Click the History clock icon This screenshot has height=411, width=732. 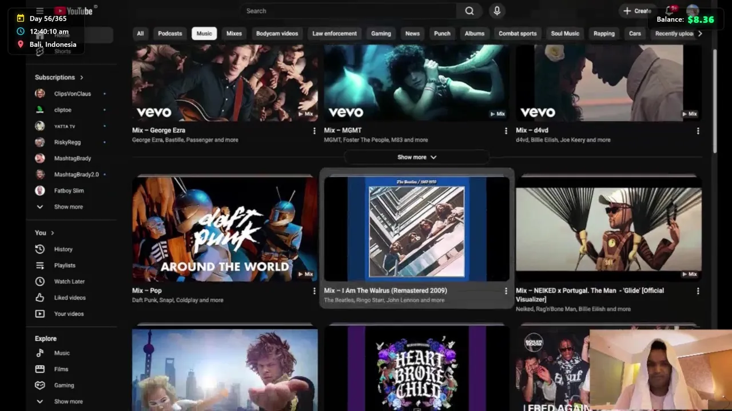(x=40, y=249)
